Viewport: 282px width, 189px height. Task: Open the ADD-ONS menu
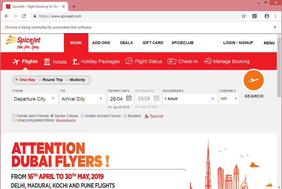coord(101,43)
